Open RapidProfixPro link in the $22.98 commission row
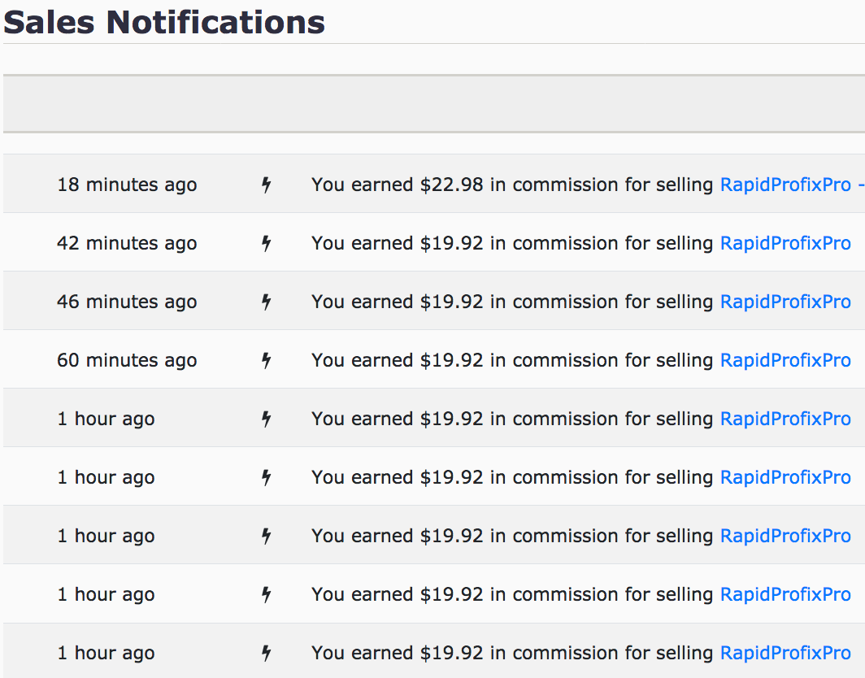865x678 pixels. click(792, 185)
